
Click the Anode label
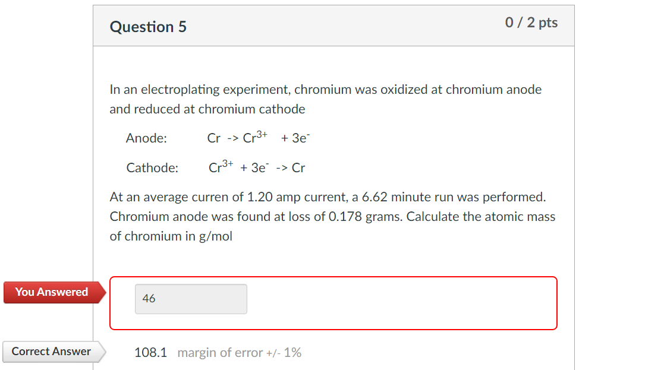click(146, 138)
